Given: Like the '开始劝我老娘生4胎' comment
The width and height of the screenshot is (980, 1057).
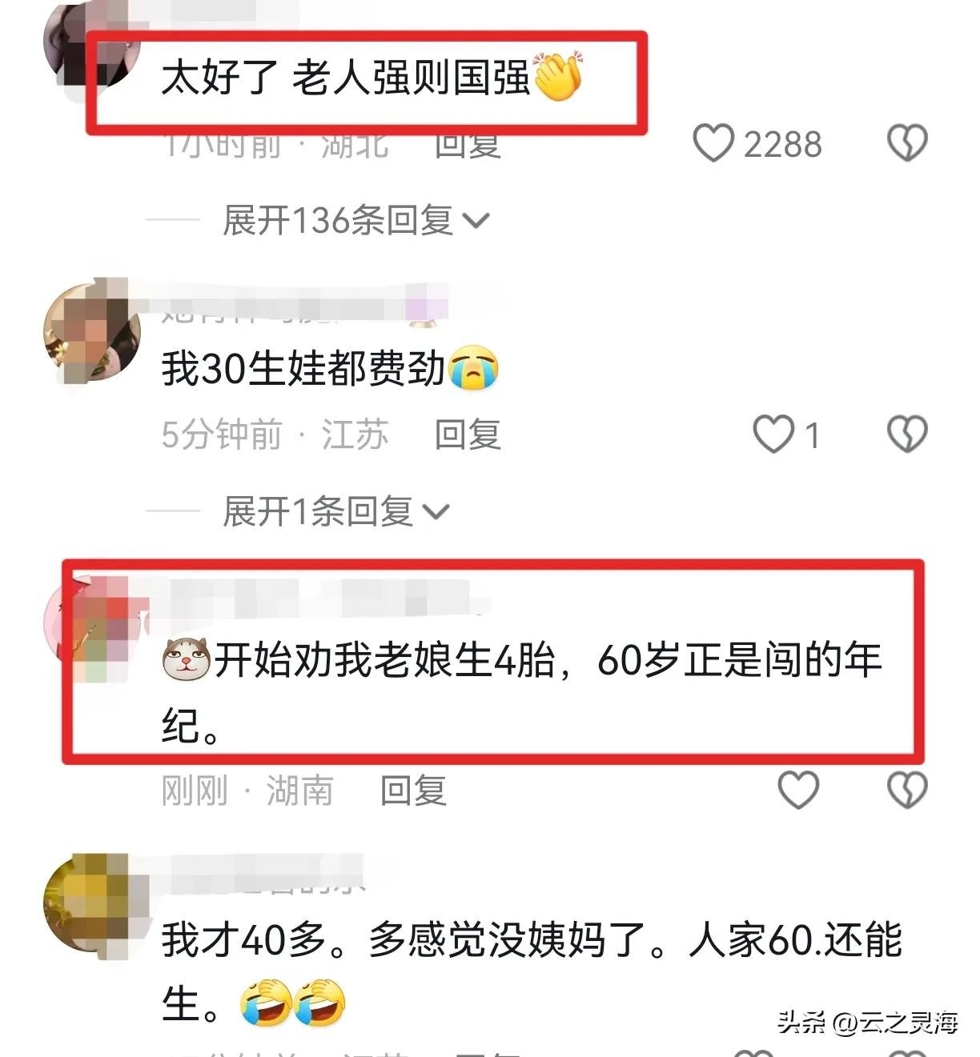Looking at the screenshot, I should pos(798,791).
